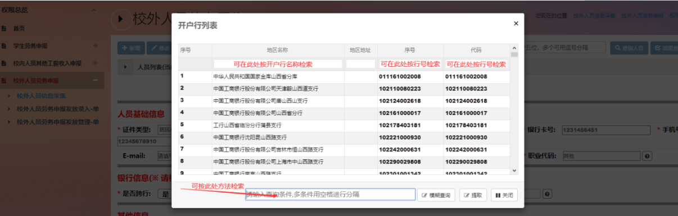Expand the 人员列表 panel arrow
The height and width of the screenshot is (216, 678).
(x=125, y=67)
